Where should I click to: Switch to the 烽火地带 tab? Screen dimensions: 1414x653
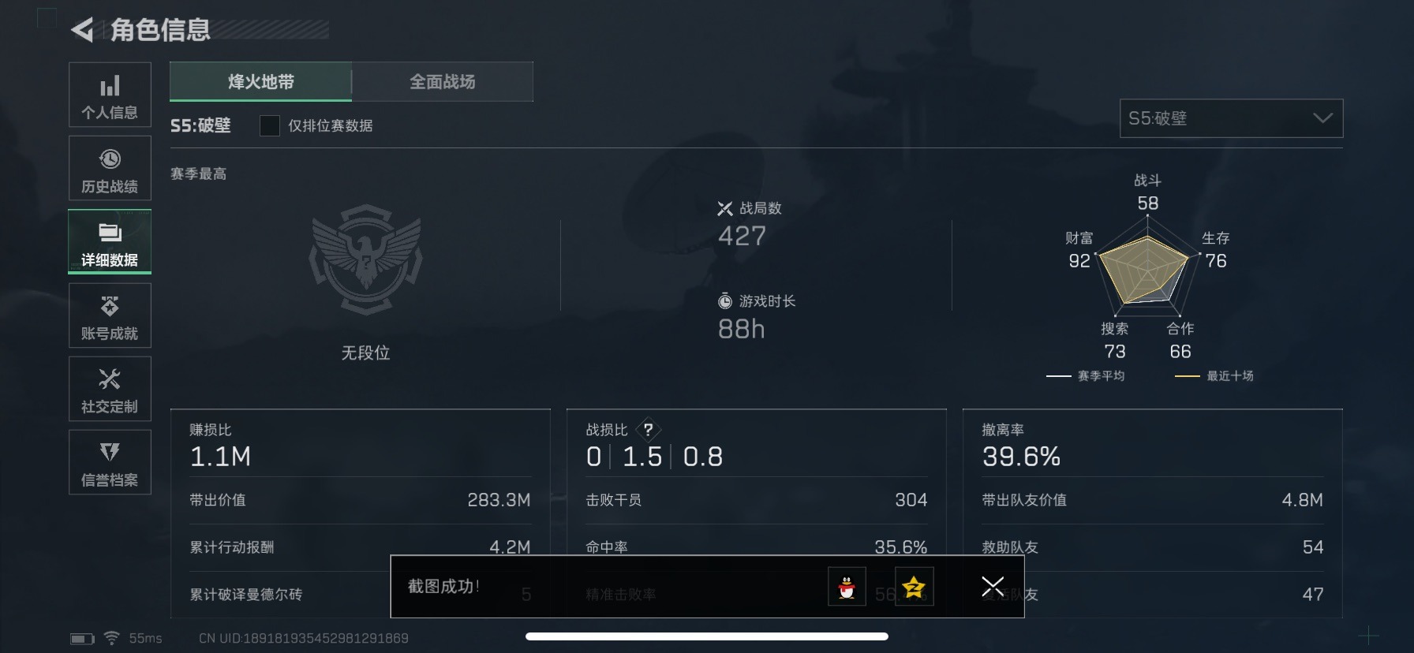pos(260,81)
